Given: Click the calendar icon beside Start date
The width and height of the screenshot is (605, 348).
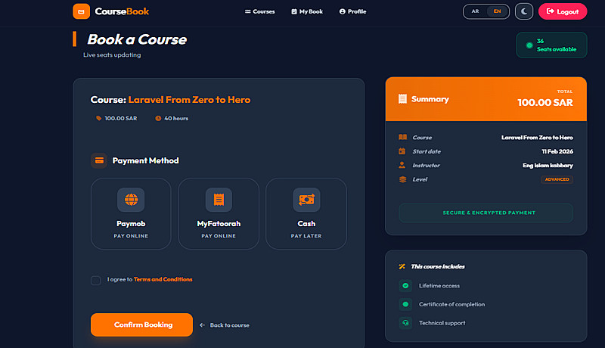Looking at the screenshot, I should point(402,151).
